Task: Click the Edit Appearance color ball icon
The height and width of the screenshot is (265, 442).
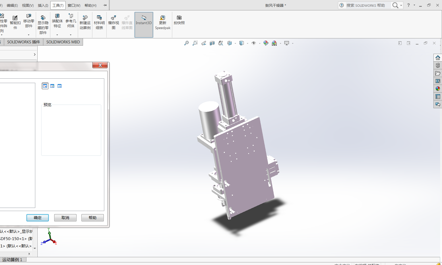Action: click(x=266, y=43)
